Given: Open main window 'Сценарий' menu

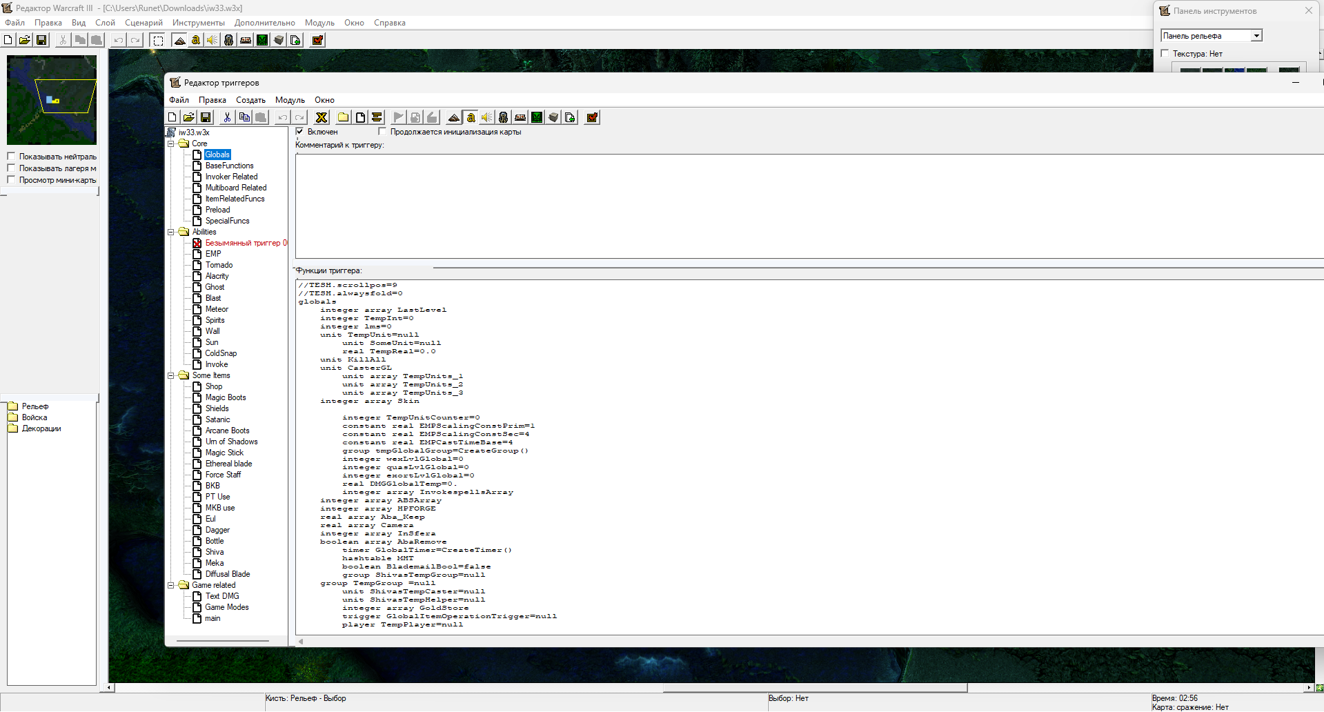Looking at the screenshot, I should [144, 23].
